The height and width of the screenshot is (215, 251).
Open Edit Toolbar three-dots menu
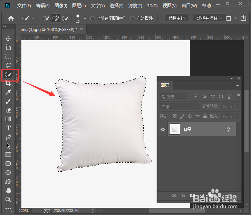(x=8, y=208)
